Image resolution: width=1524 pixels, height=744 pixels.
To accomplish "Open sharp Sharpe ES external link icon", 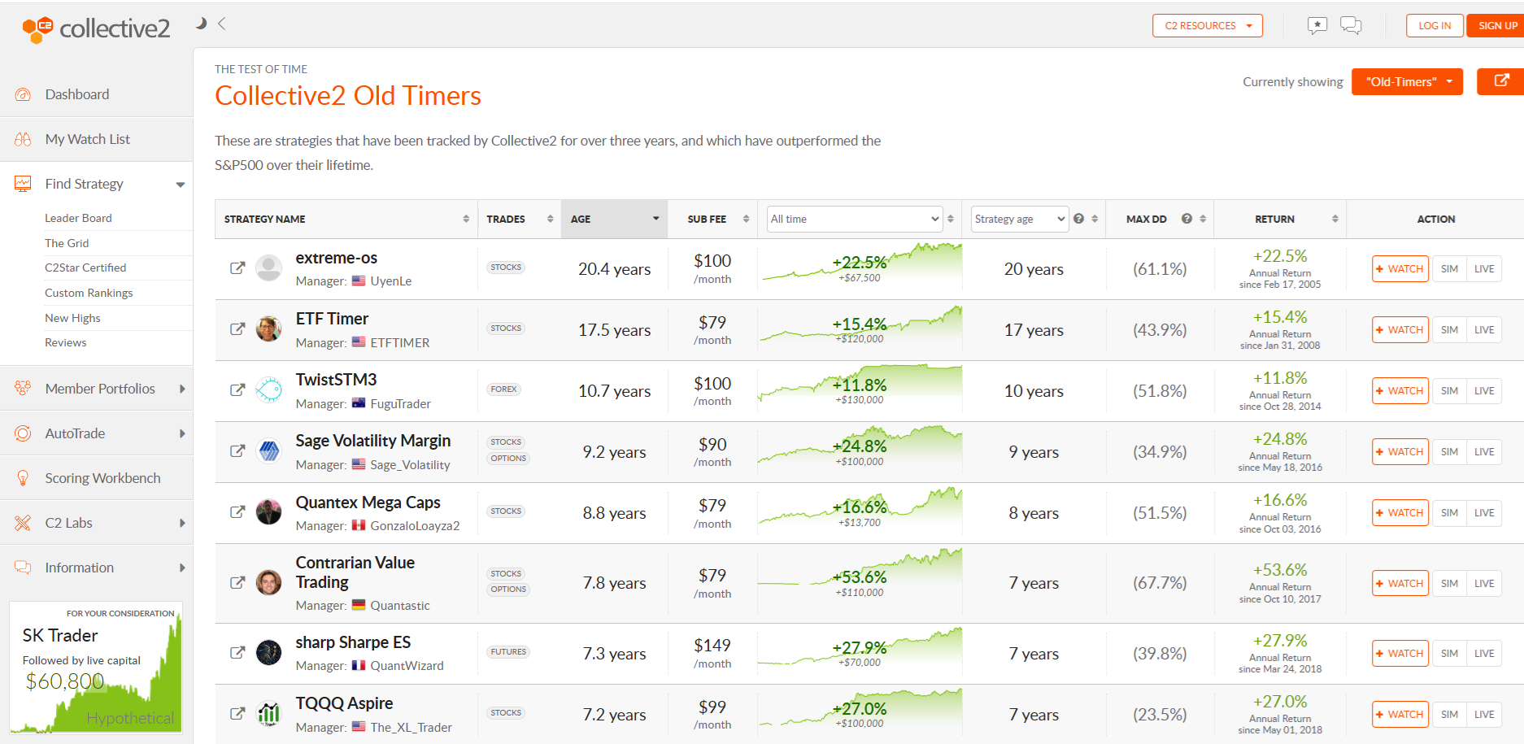I will [237, 653].
